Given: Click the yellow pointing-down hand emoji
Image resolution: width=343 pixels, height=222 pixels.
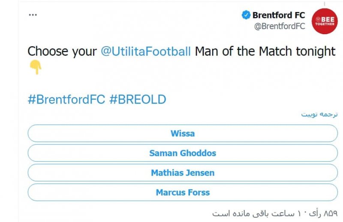Looking at the screenshot, I should click(35, 67).
